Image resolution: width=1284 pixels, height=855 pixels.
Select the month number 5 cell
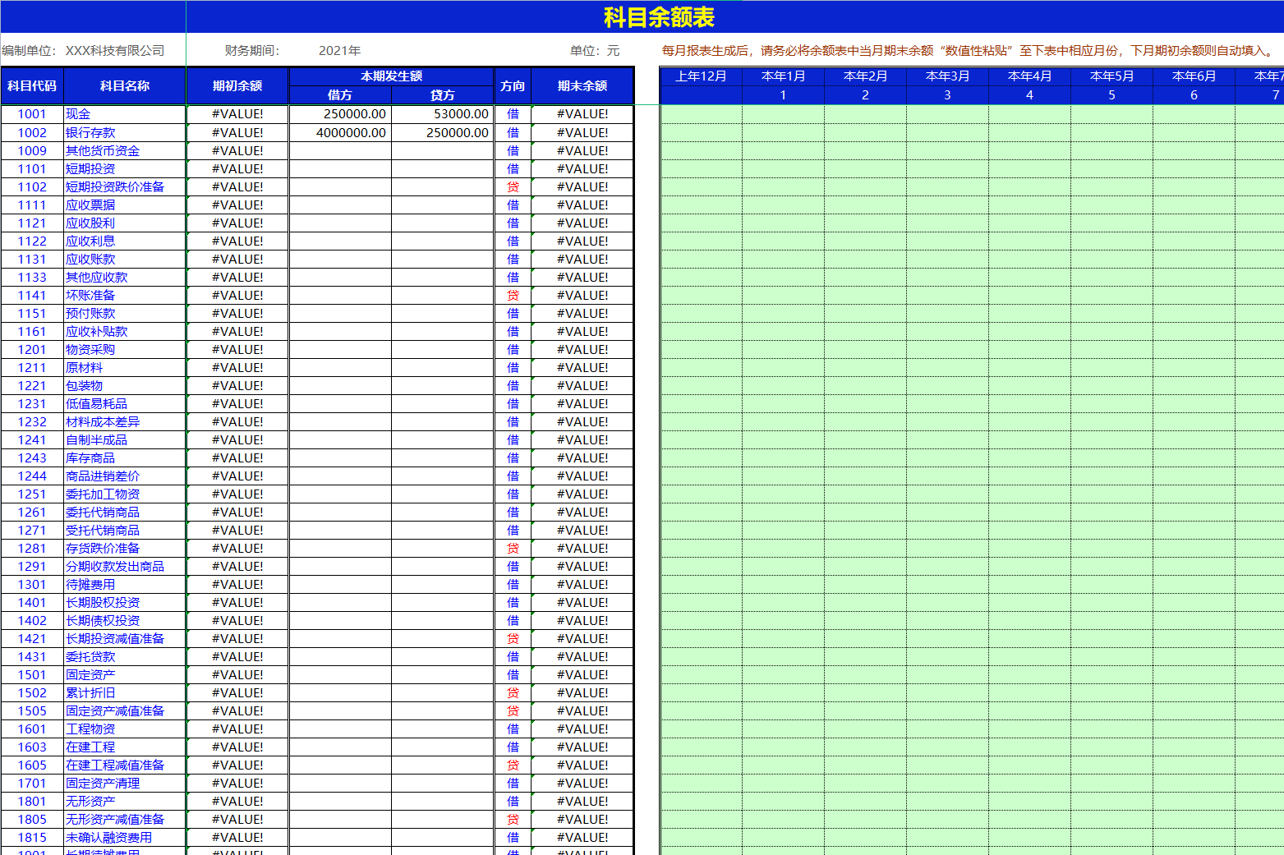(1111, 95)
